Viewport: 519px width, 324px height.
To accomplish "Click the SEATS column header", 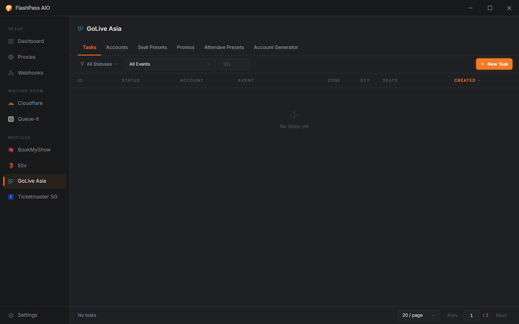I will [390, 81].
